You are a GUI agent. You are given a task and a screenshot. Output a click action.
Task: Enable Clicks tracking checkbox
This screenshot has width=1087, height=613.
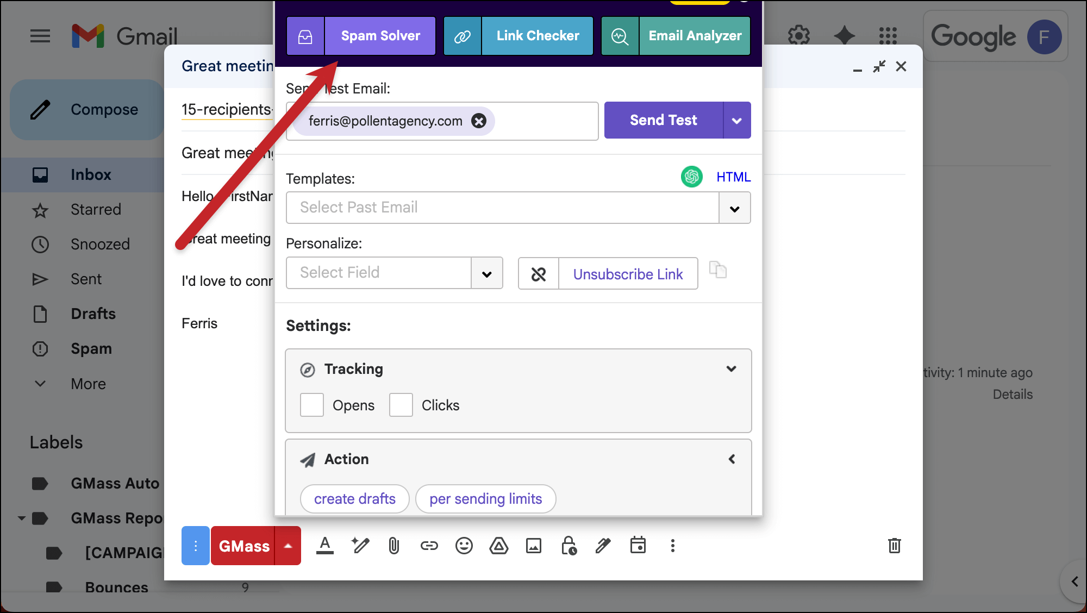[x=401, y=405]
